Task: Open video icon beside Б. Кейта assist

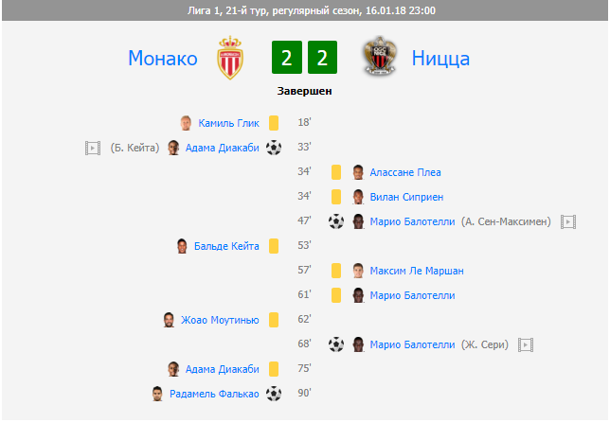Action: (x=92, y=148)
